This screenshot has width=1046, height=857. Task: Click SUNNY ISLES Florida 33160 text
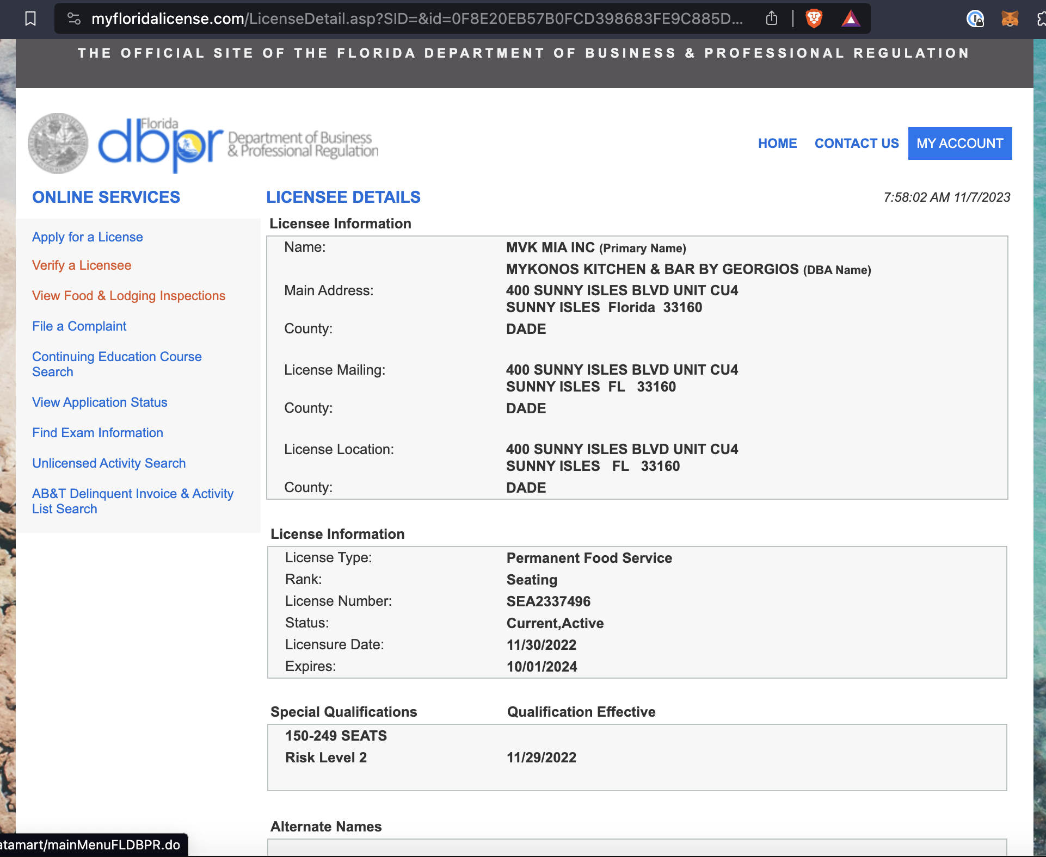[x=604, y=307]
